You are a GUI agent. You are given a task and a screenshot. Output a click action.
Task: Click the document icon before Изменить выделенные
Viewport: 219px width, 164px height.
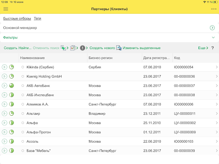coord(119,48)
